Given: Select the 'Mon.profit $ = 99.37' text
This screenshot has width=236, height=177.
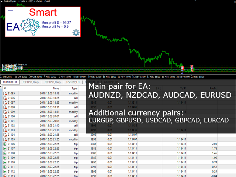Looking at the screenshot, I should tap(56, 22).
